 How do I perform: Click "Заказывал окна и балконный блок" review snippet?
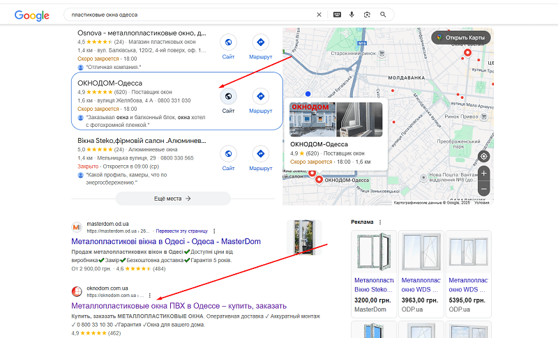click(146, 121)
